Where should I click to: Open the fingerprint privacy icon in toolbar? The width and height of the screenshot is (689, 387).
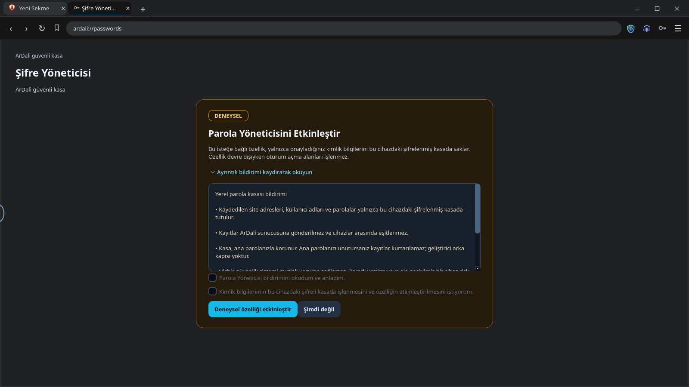tap(646, 29)
